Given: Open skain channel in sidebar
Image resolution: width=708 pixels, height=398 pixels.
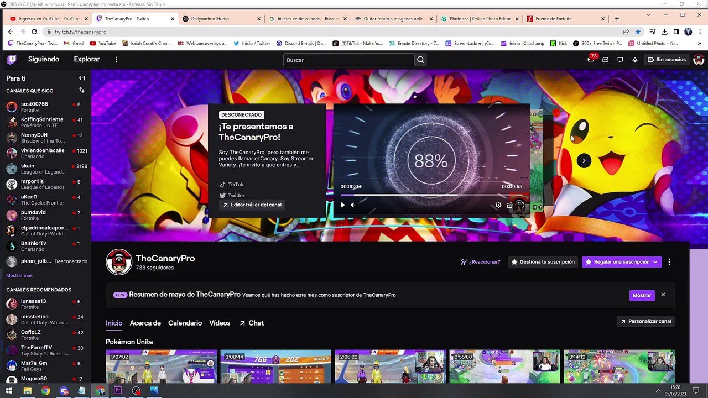Looking at the screenshot, I should 46,169.
